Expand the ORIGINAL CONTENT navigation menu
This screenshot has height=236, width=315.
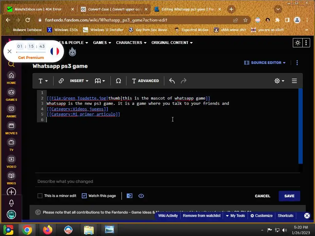pyautogui.click(x=172, y=42)
